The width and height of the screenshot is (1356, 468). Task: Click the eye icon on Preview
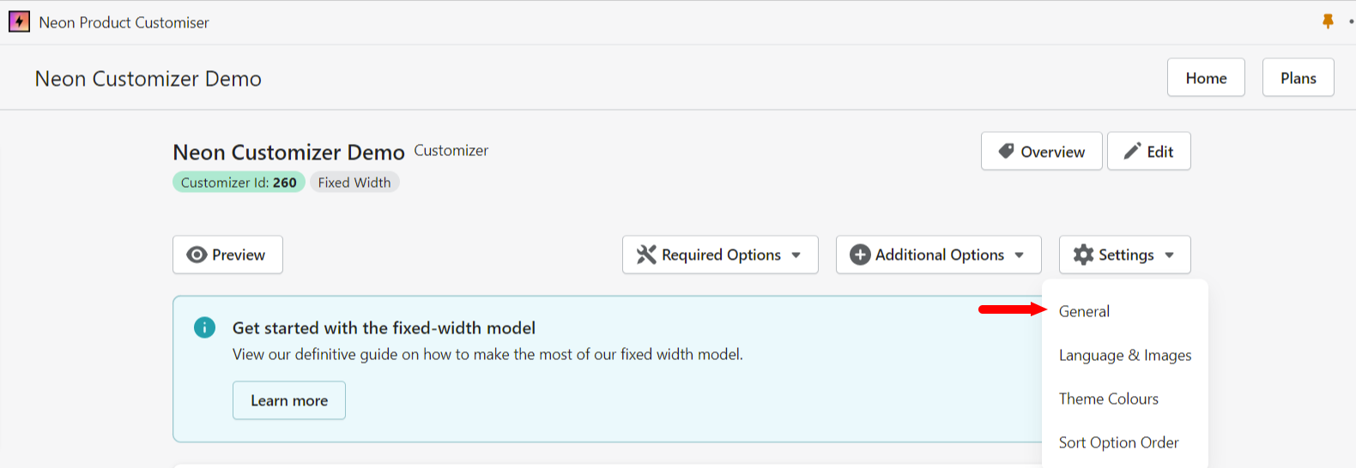pyautogui.click(x=197, y=255)
